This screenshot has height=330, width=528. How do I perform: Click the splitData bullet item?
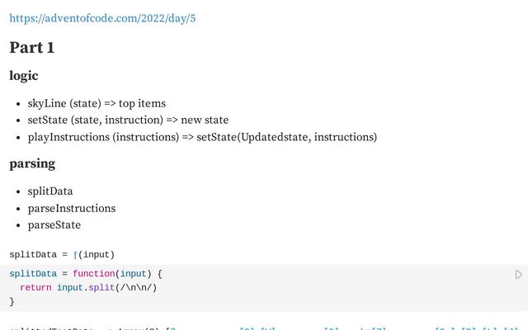pyautogui.click(x=50, y=191)
